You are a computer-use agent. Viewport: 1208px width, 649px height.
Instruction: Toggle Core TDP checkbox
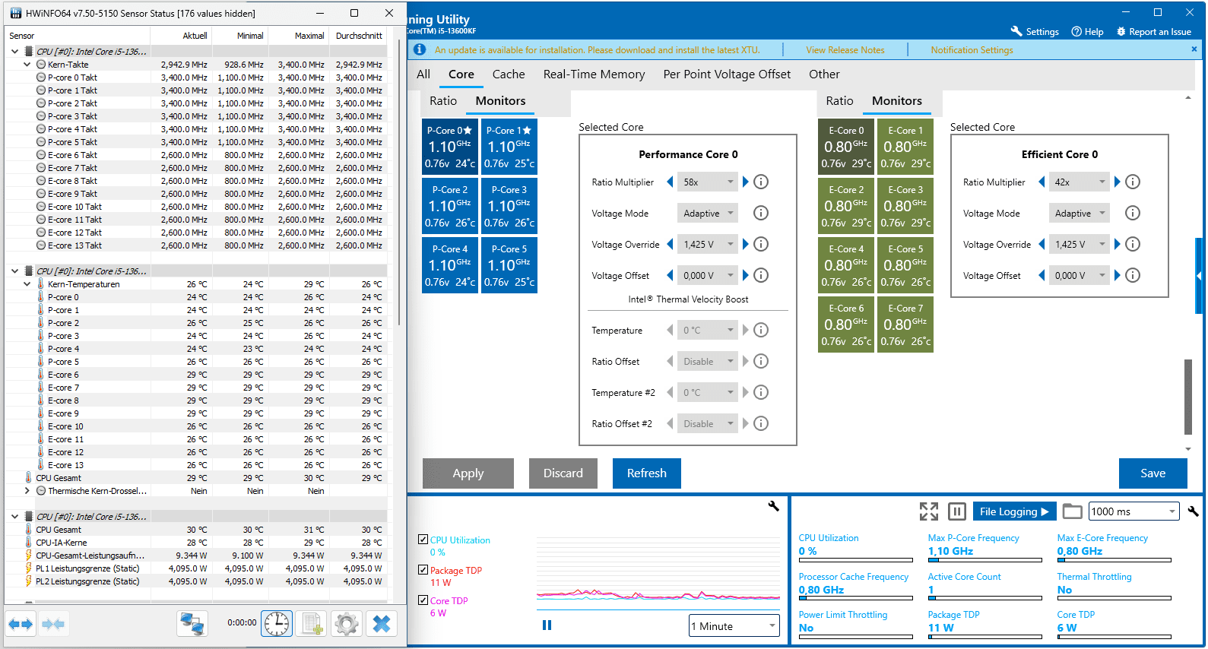423,600
